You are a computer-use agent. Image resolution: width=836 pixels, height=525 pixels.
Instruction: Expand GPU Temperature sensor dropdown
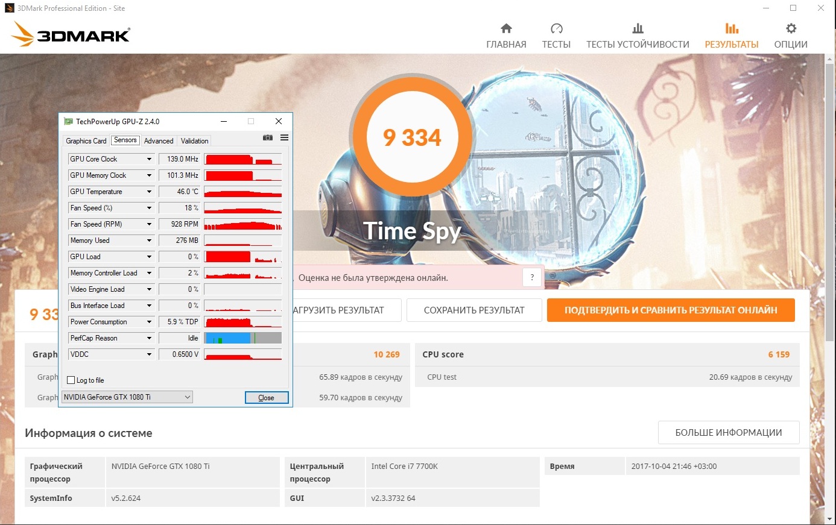149,192
